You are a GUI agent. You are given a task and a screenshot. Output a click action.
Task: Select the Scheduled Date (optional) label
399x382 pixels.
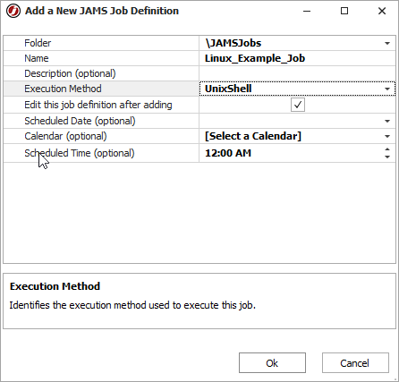coord(80,121)
